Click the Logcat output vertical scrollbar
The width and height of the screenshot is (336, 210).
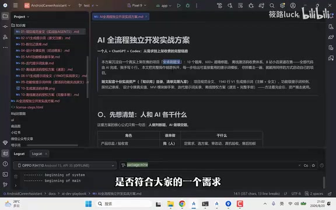pos(324,183)
